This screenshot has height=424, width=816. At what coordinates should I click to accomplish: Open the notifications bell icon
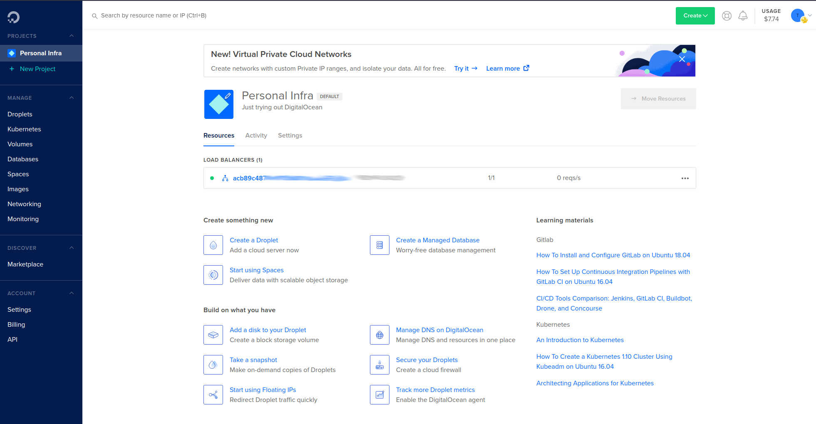tap(743, 16)
